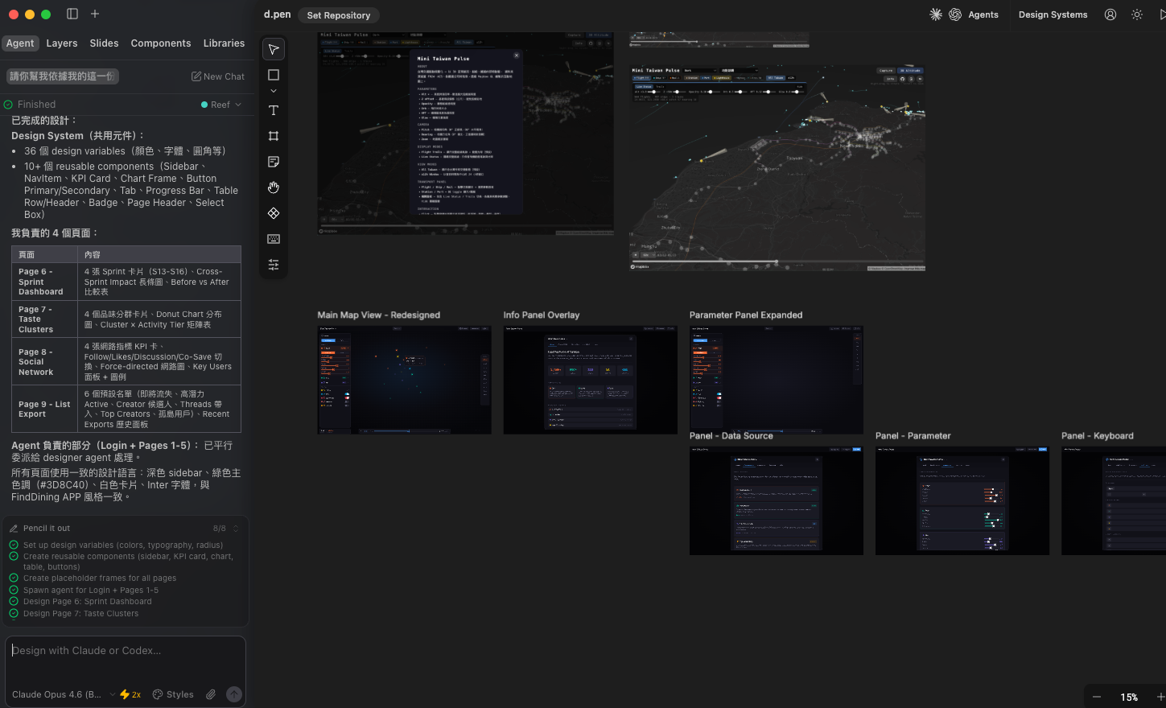Viewport: 1166px width, 708px height.
Task: Open the Reef agent dropdown
Action: click(221, 105)
